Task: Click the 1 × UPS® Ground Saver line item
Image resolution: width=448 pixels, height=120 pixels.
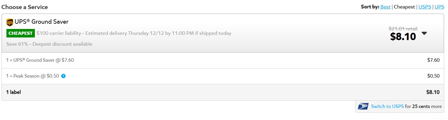Action: 40,60
